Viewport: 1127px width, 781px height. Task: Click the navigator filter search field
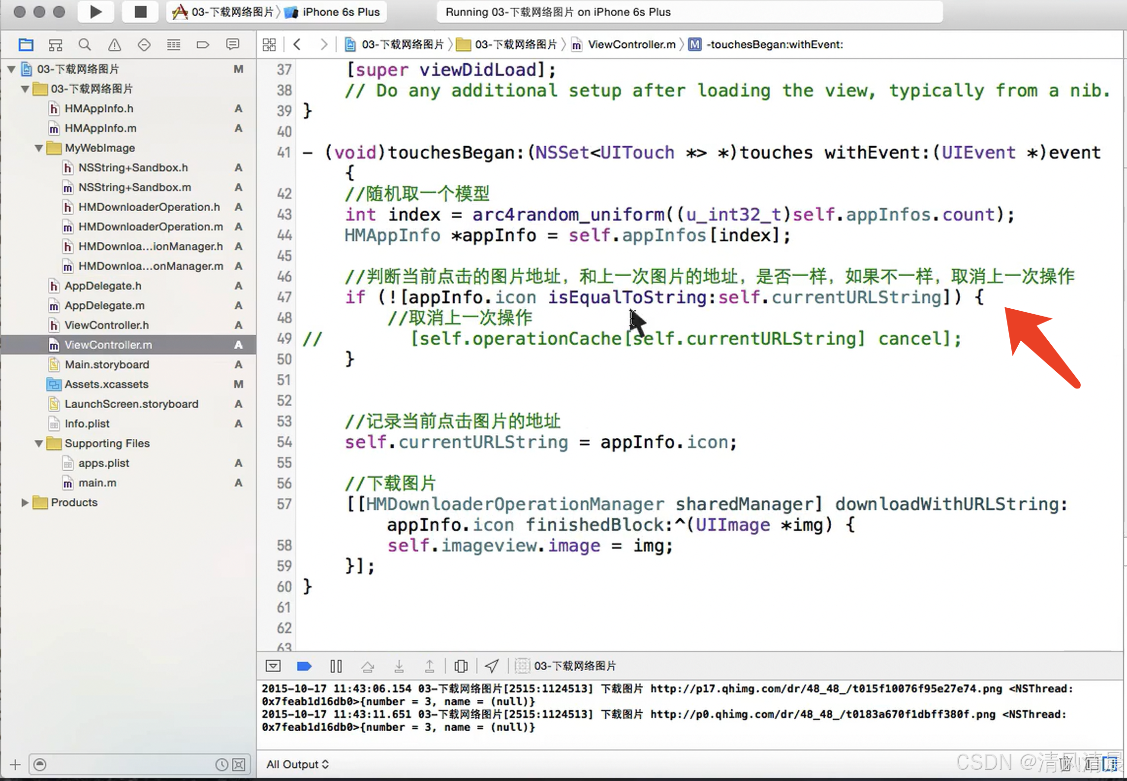[x=128, y=764]
